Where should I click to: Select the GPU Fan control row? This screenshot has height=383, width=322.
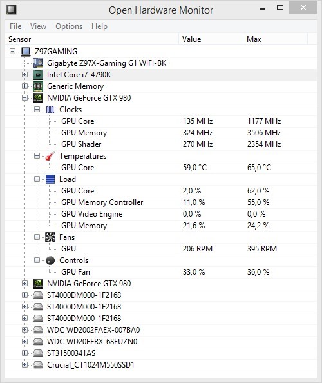(161, 272)
